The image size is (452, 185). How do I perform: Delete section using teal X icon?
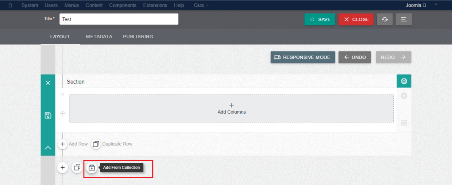[48, 83]
